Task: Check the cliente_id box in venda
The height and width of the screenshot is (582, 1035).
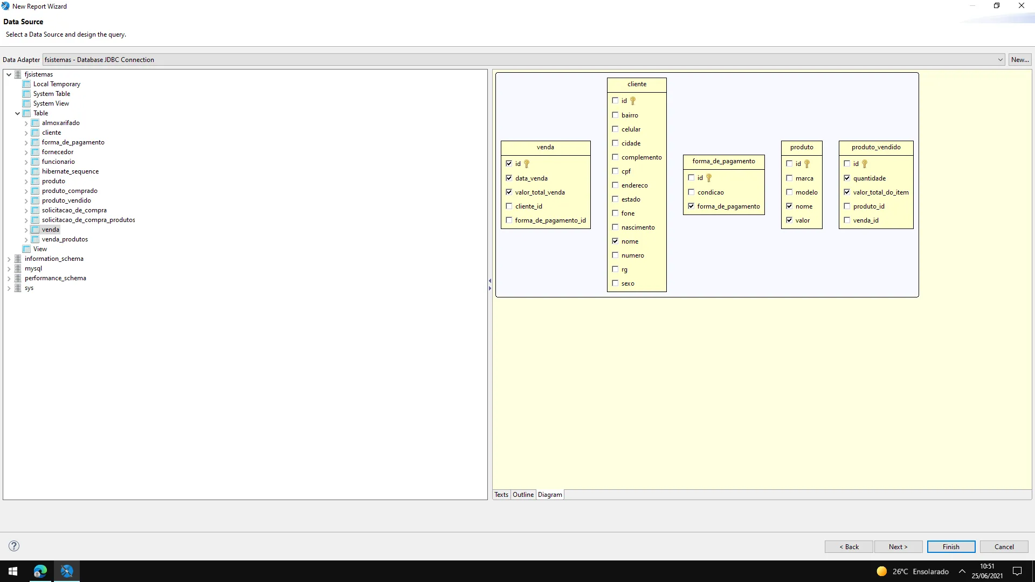Action: [x=509, y=206]
